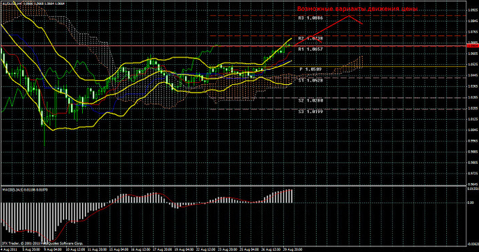Select the R2 pivot level label

[x=311, y=39]
